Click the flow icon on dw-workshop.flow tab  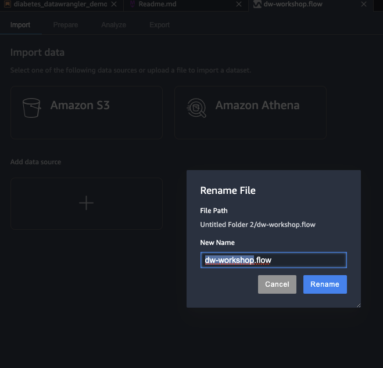257,4
